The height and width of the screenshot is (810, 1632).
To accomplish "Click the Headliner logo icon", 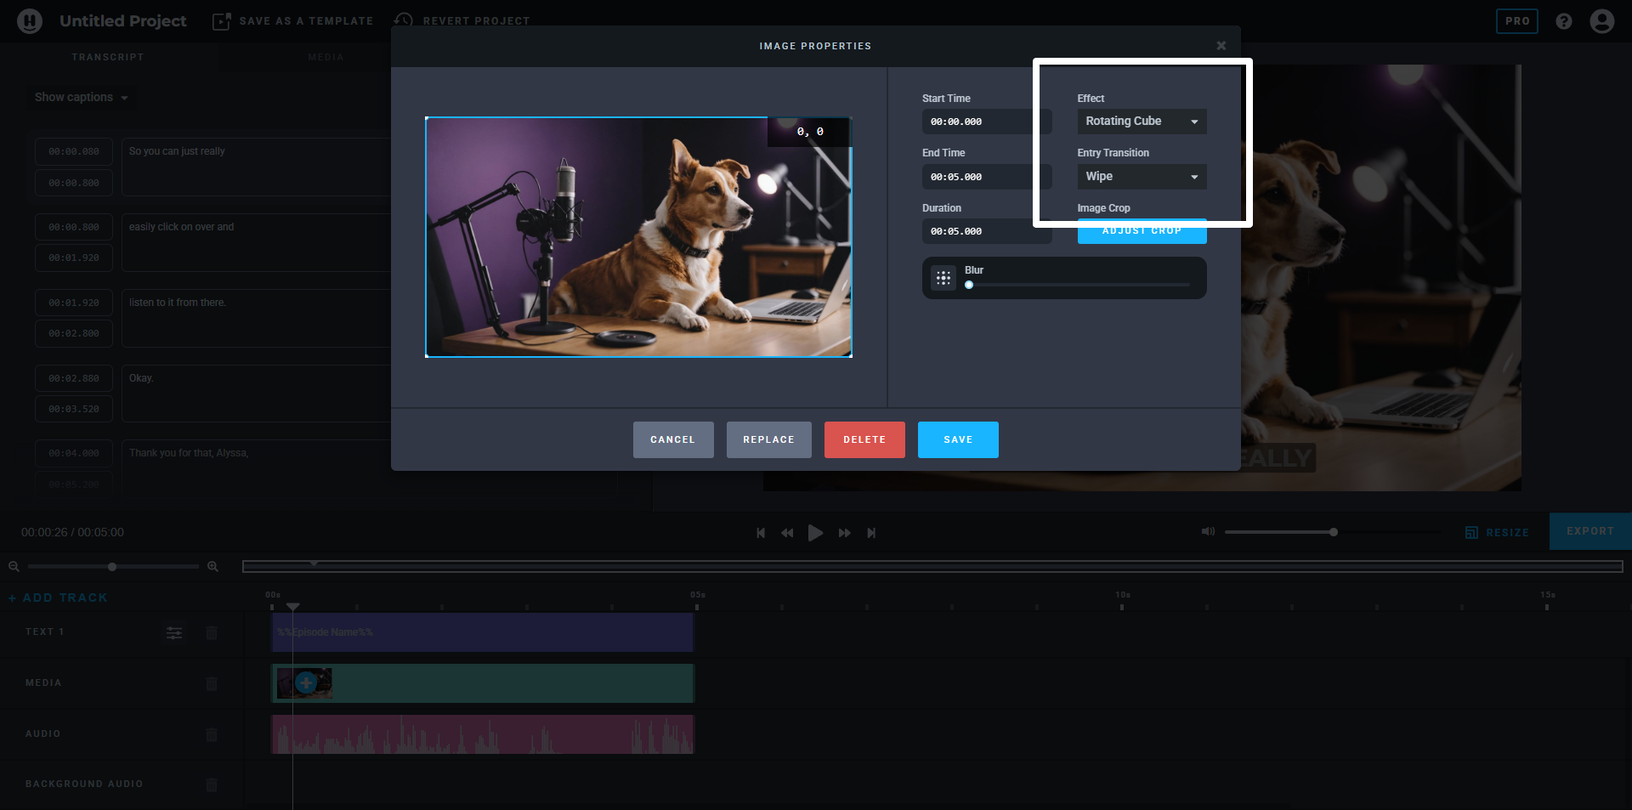I will coord(30,20).
